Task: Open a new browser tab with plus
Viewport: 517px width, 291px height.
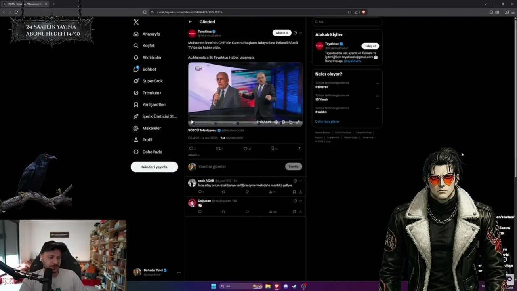Action: point(53,4)
